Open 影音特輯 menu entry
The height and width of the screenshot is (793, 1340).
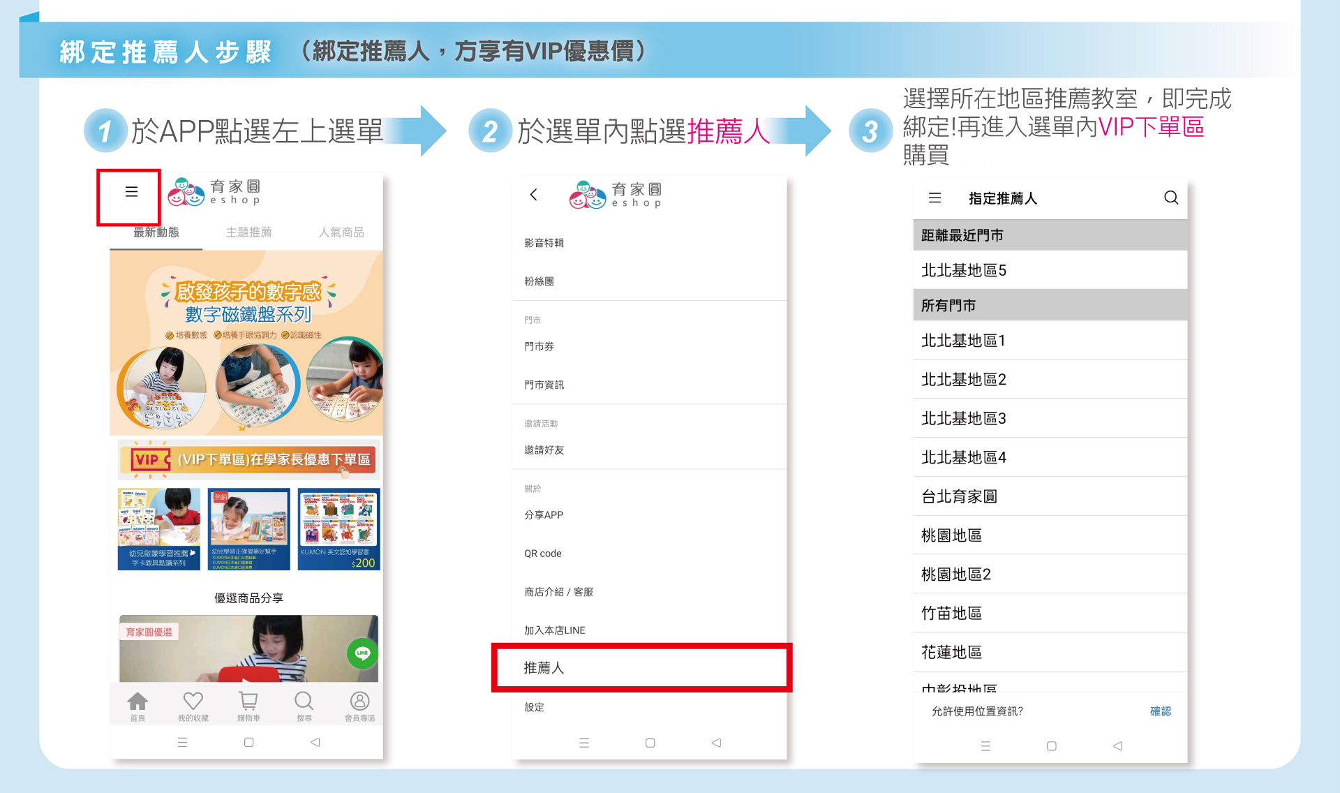point(649,243)
